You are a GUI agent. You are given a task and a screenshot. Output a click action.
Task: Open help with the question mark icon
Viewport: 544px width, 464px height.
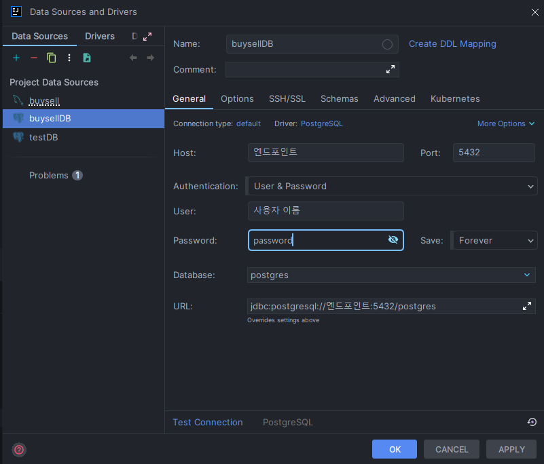click(x=19, y=450)
